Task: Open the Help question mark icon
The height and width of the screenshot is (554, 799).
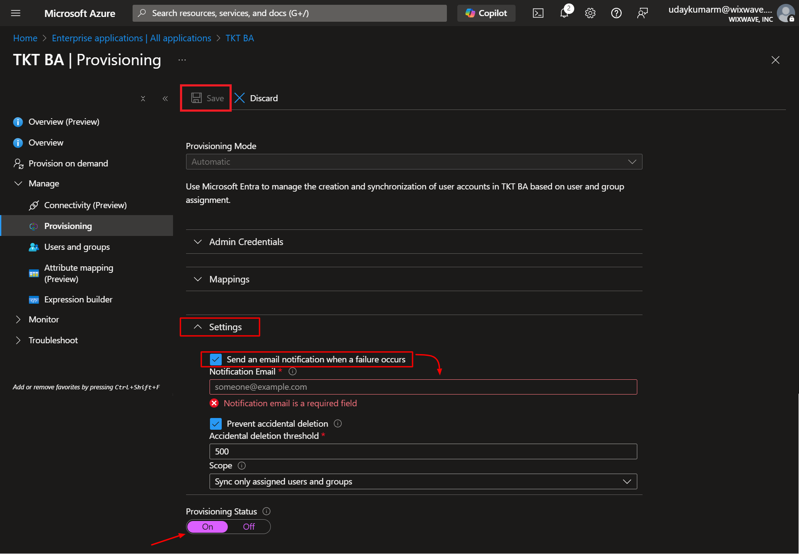Action: tap(616, 13)
